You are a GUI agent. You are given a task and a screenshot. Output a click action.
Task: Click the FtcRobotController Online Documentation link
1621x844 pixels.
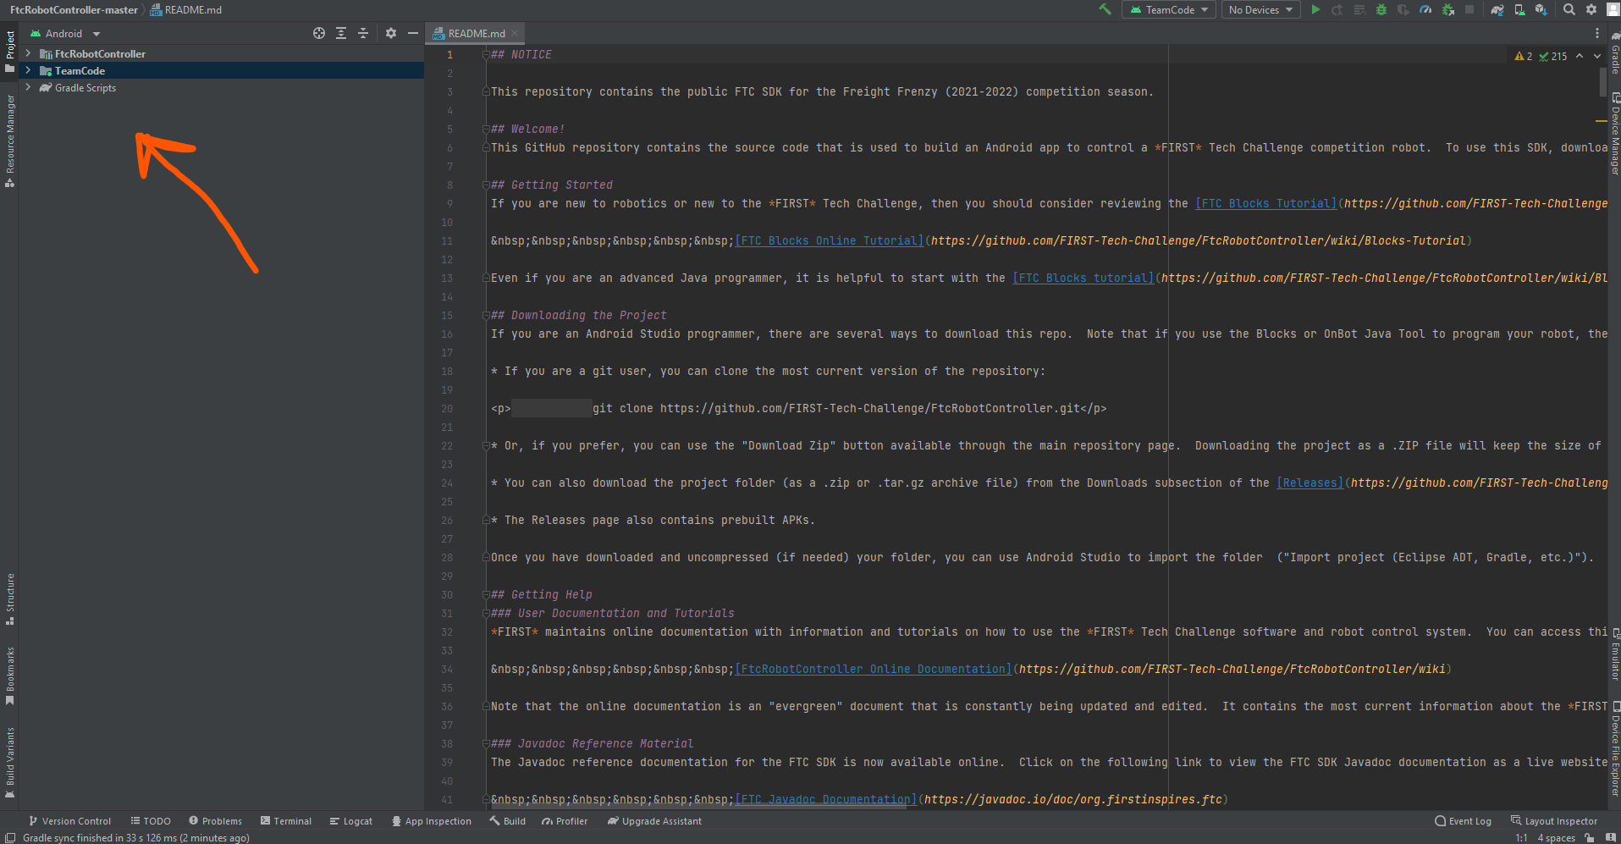[874, 670]
